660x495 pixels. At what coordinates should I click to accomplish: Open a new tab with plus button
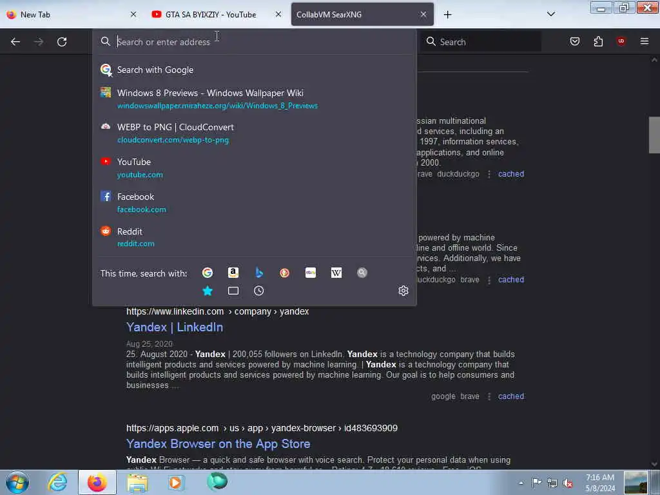coord(447,15)
